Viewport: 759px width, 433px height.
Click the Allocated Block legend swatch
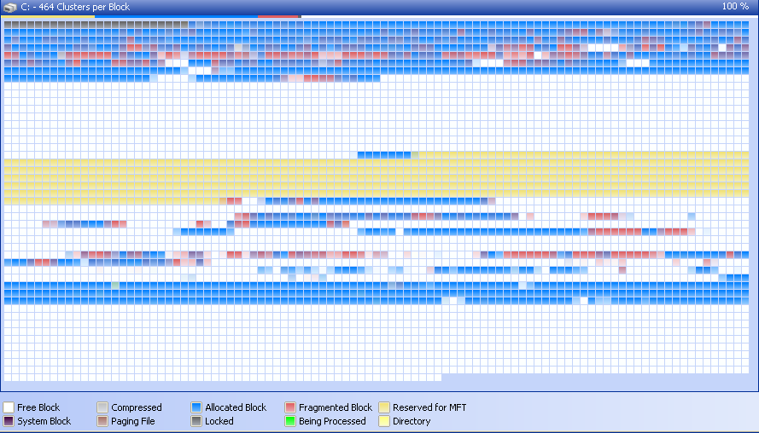click(196, 407)
